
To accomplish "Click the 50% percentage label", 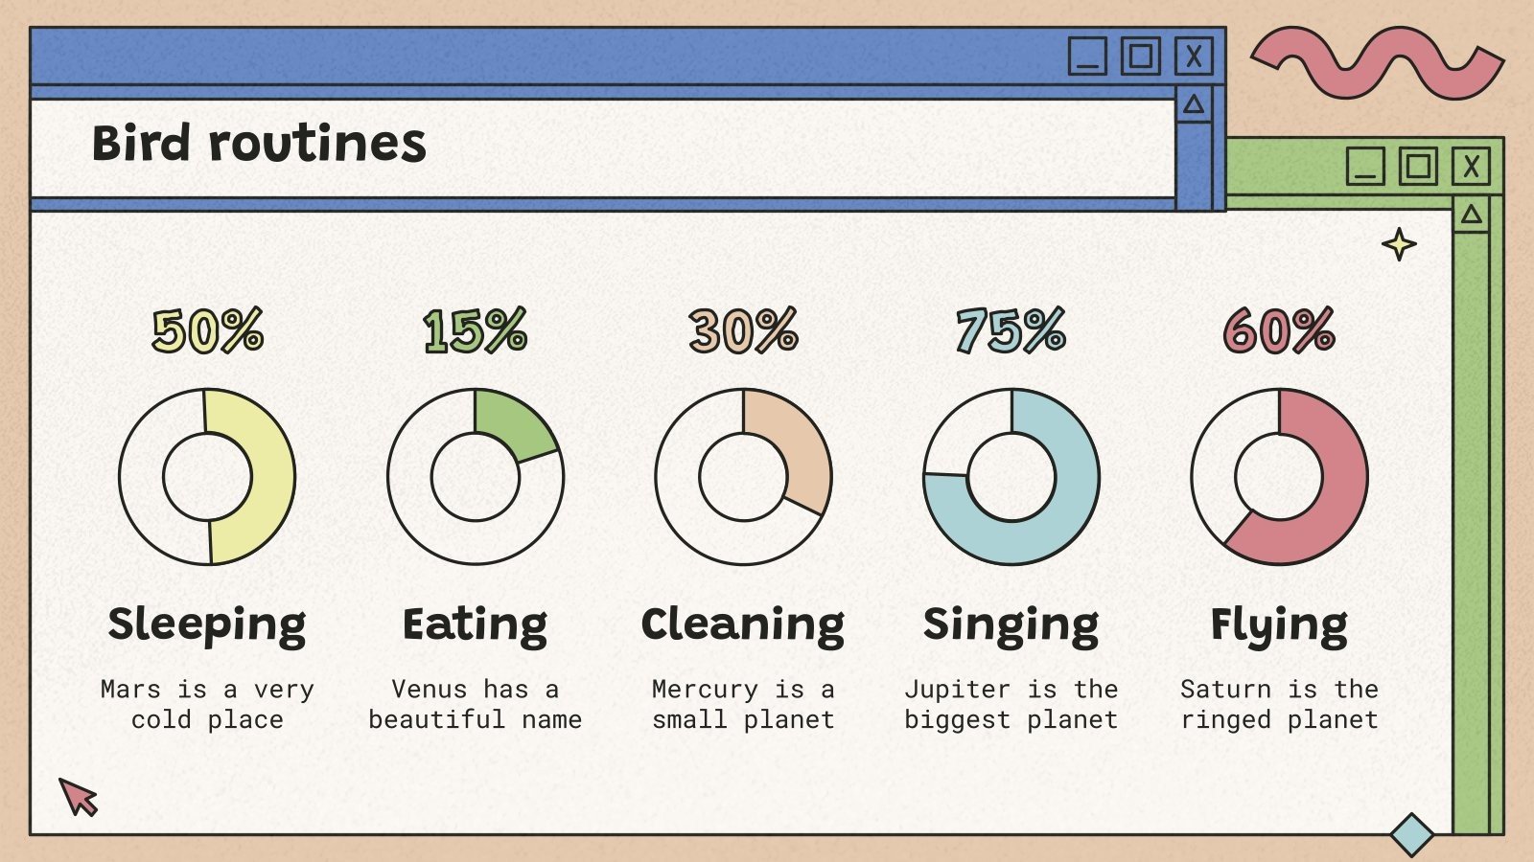I will pyautogui.click(x=207, y=331).
